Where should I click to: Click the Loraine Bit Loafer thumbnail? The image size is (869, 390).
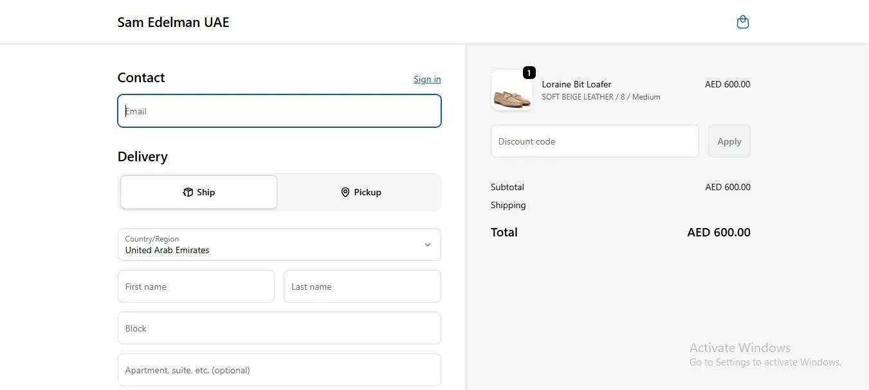tap(512, 91)
